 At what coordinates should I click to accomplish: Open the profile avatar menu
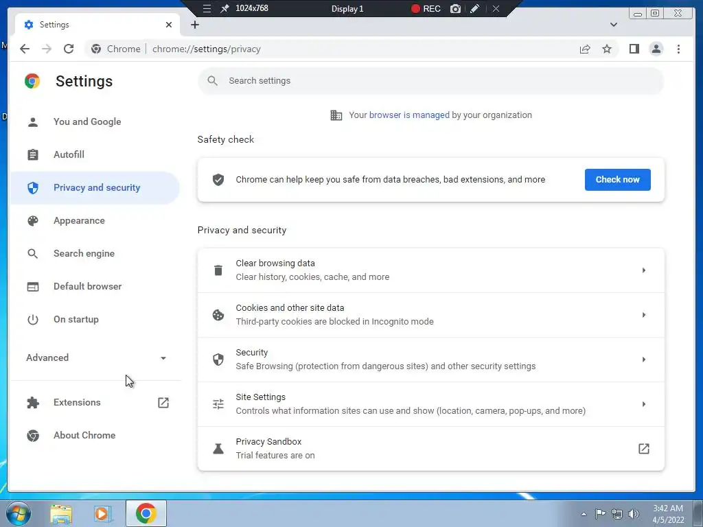click(656, 49)
